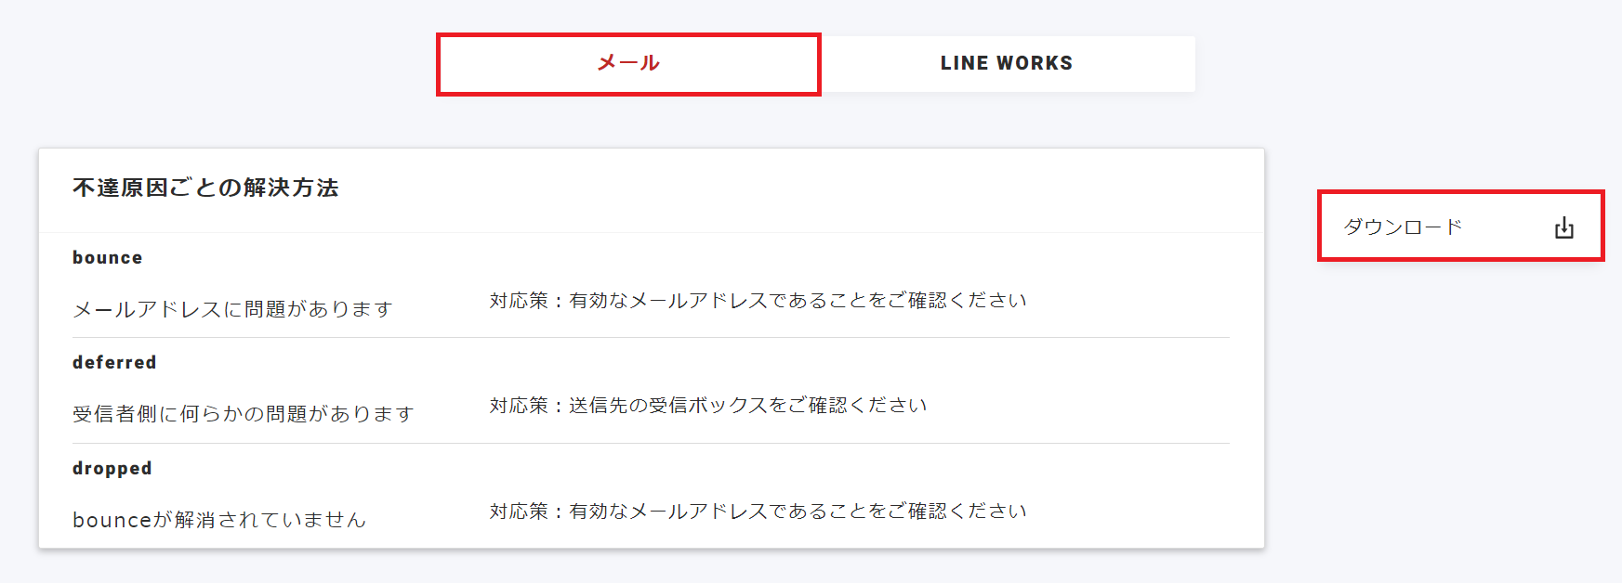
Task: Click the dropped row's 有効なメールアドレス advice text
Action: (798, 512)
